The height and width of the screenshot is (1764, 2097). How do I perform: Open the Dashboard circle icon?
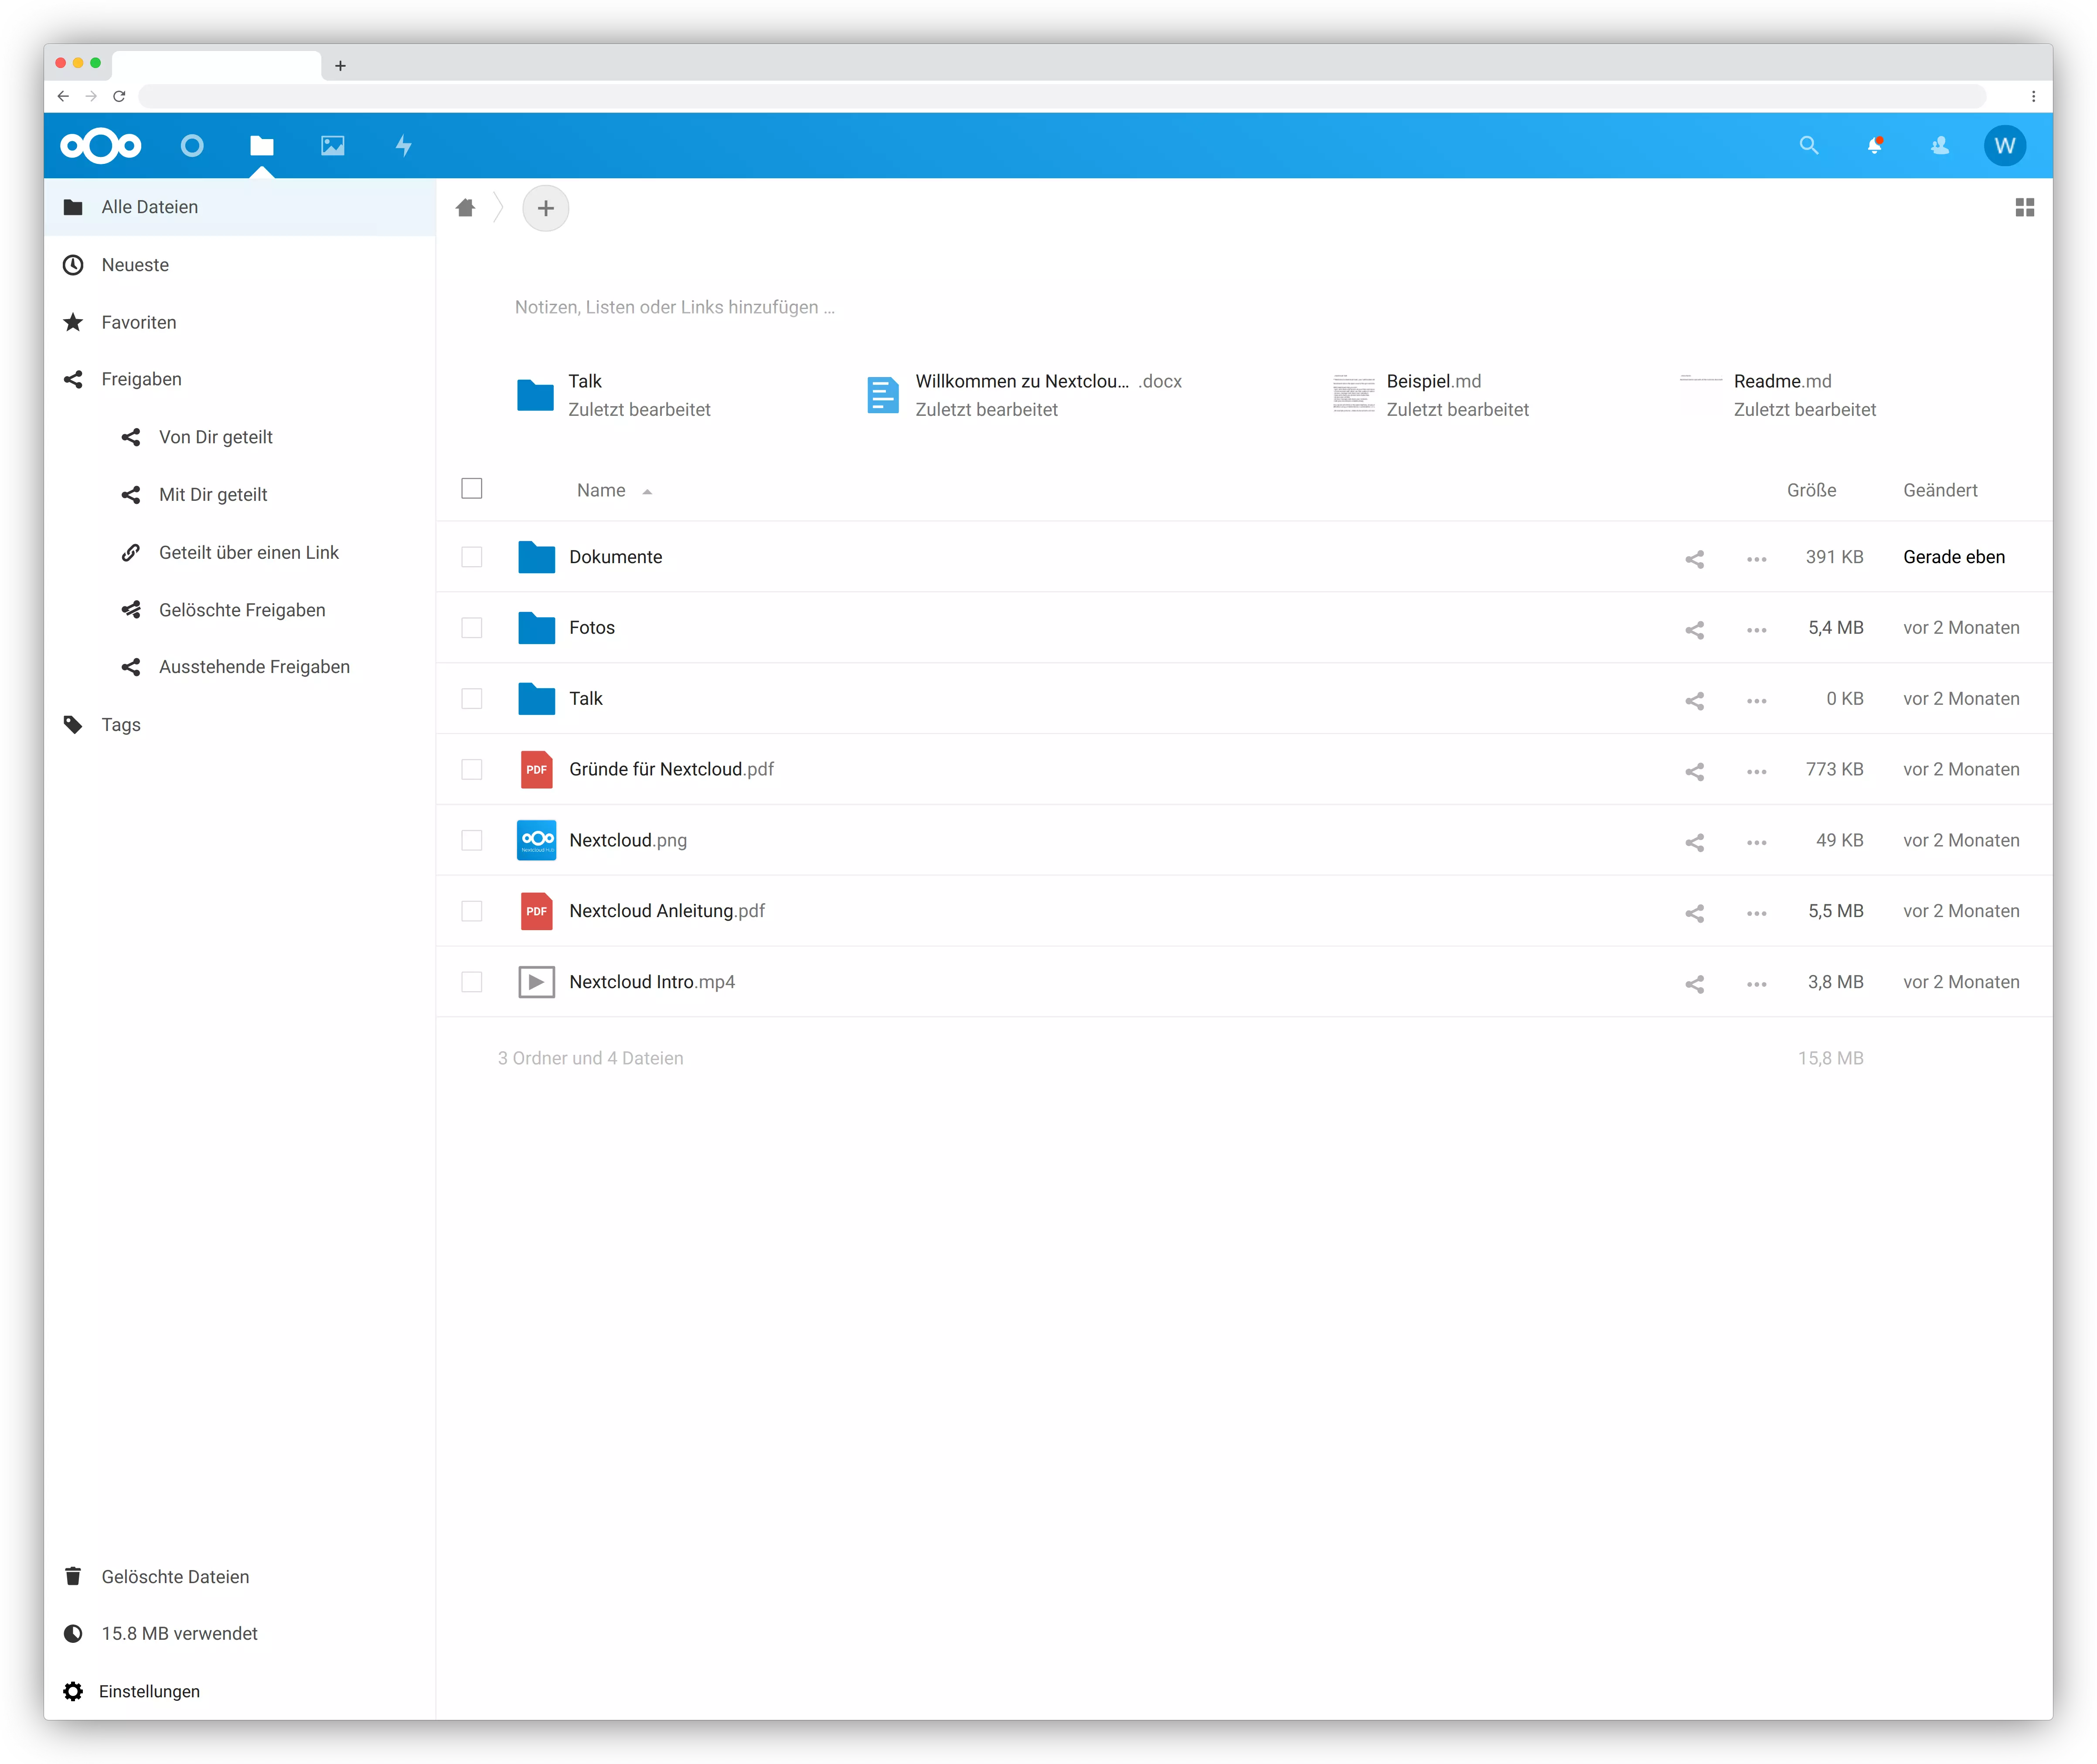pos(192,146)
